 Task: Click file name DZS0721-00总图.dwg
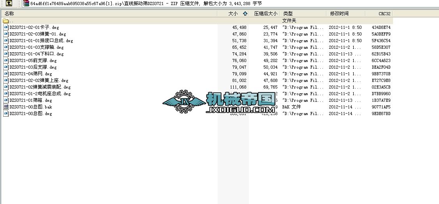coord(31,114)
